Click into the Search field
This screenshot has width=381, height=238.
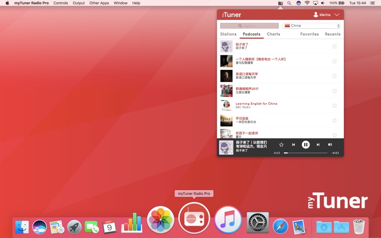[x=250, y=26]
